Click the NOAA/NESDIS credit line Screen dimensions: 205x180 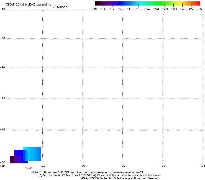tap(120, 178)
